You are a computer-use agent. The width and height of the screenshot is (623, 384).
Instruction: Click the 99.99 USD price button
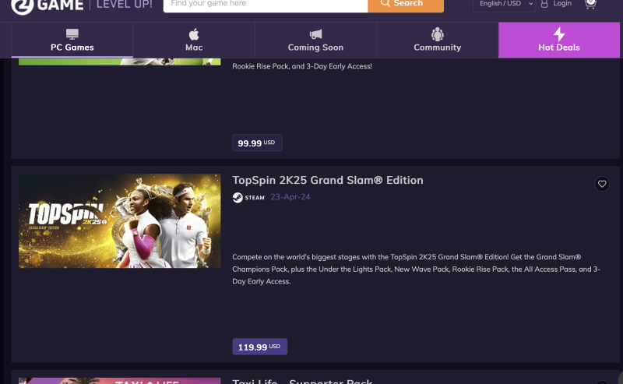click(x=257, y=143)
